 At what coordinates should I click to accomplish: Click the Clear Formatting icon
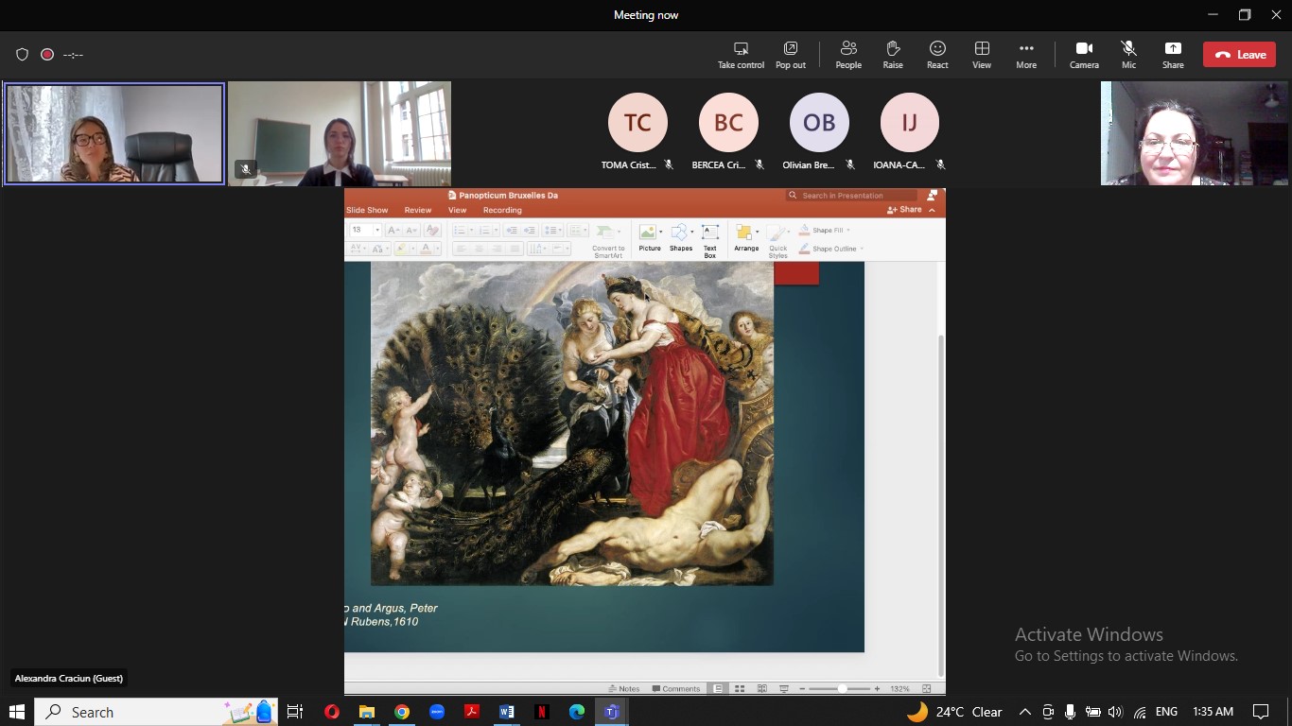coord(432,230)
